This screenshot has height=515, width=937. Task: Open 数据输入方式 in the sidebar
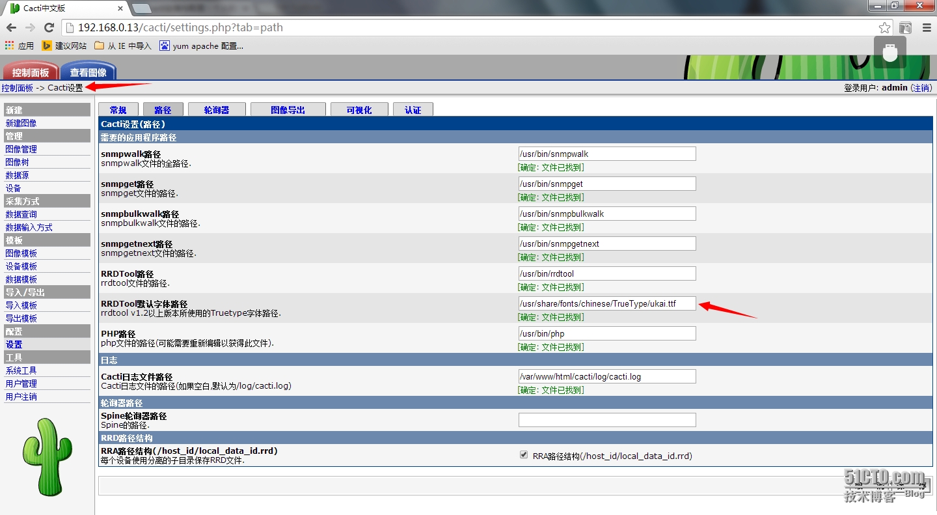tap(29, 227)
